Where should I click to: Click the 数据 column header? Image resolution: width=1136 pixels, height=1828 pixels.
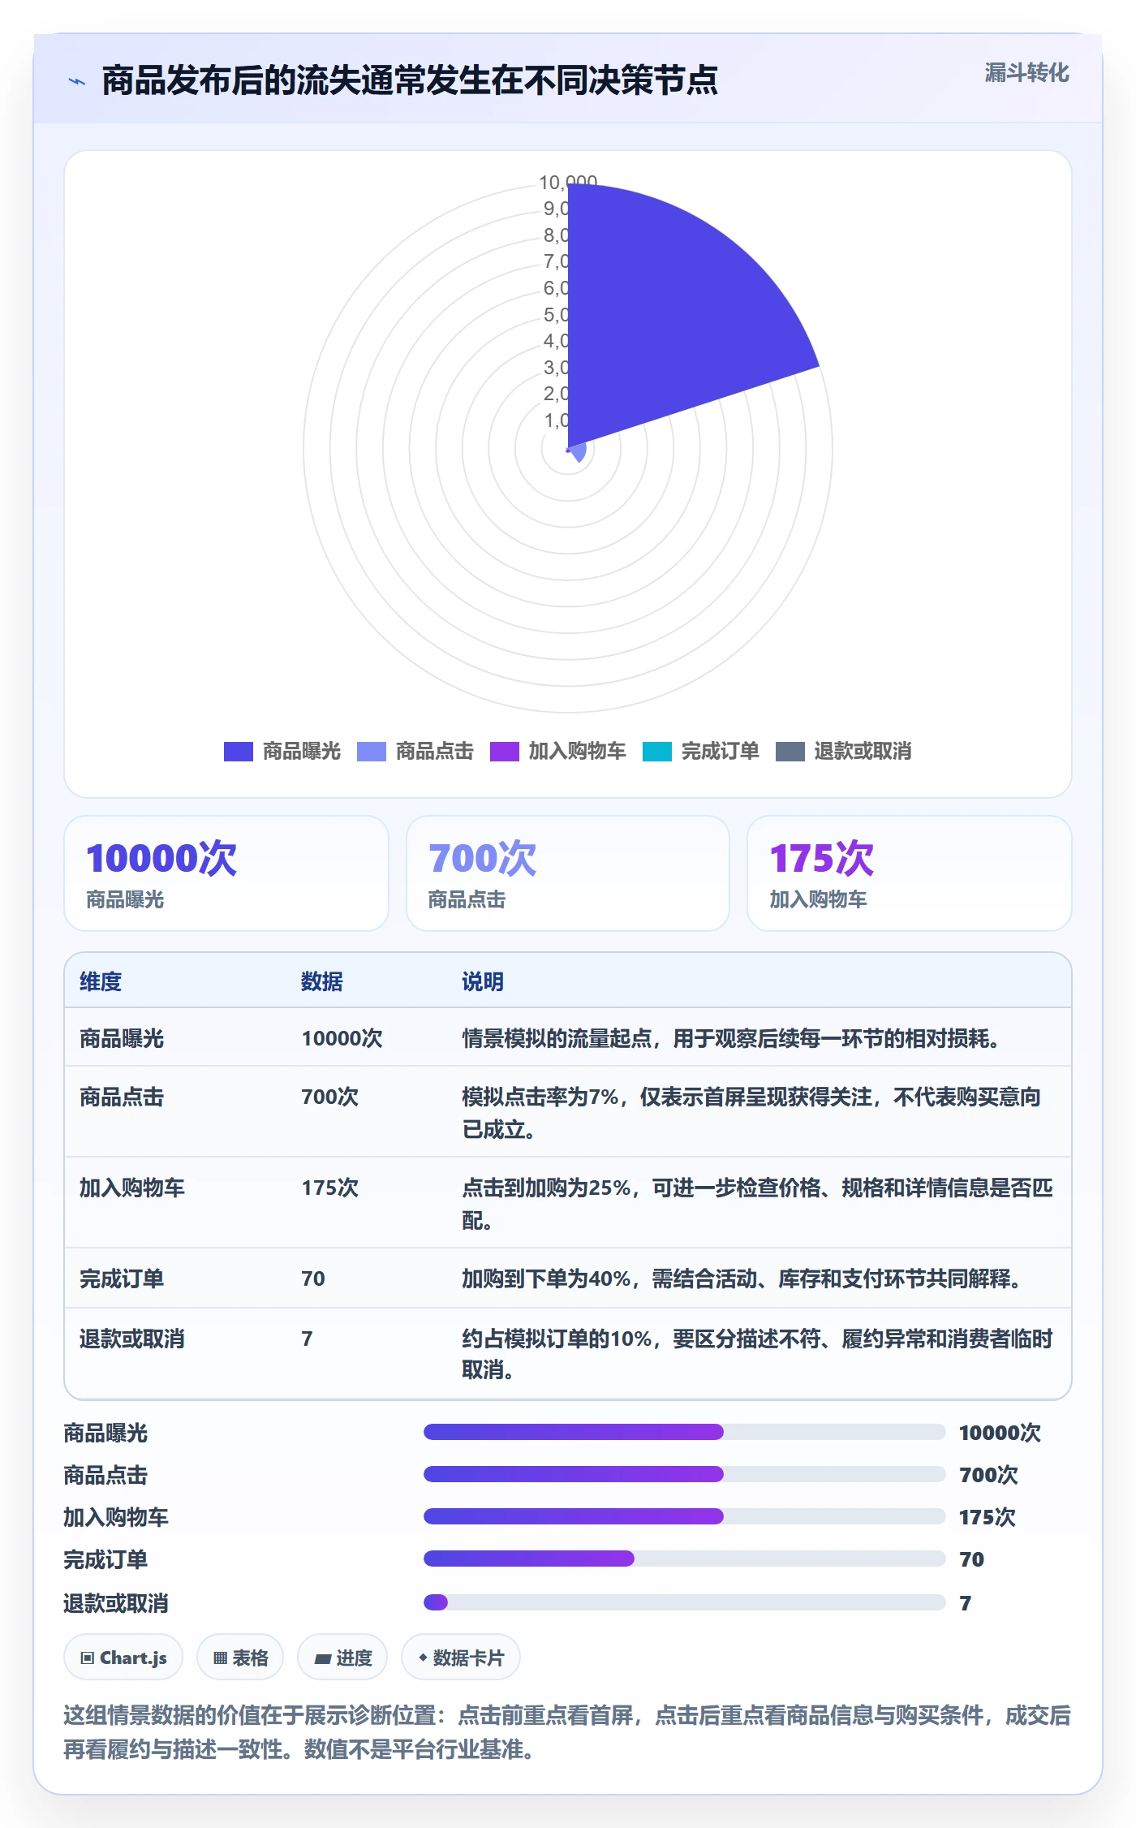click(322, 981)
